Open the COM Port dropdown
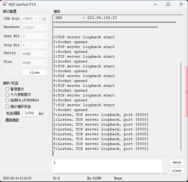 [30, 19]
